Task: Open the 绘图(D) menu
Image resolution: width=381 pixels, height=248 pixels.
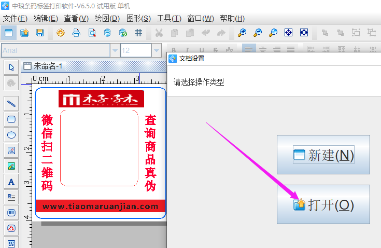Action: pos(107,18)
